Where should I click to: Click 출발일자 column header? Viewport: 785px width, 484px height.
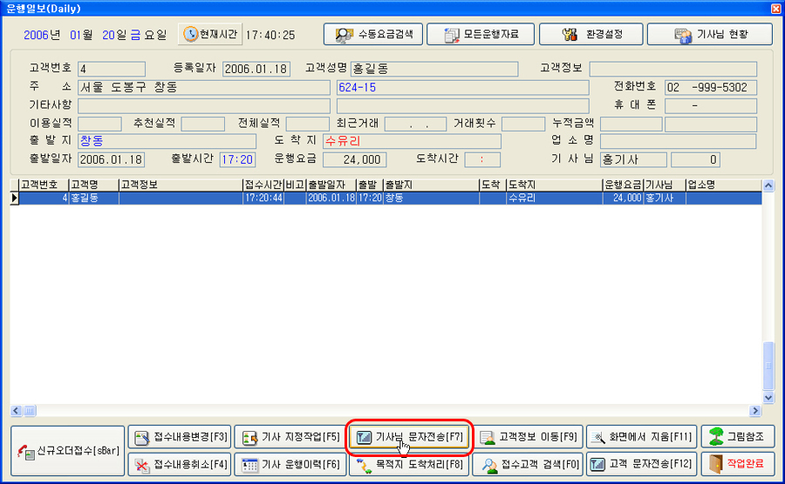click(x=331, y=185)
